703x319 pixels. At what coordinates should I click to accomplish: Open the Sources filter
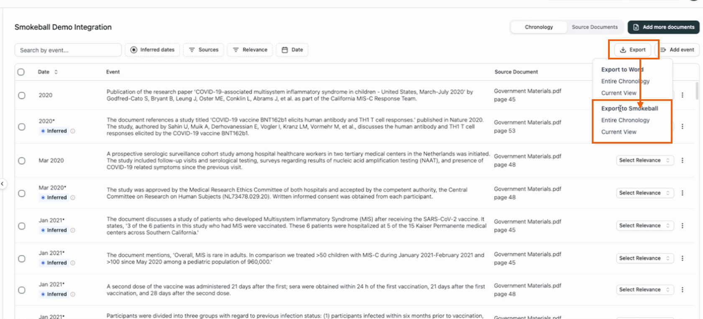204,50
